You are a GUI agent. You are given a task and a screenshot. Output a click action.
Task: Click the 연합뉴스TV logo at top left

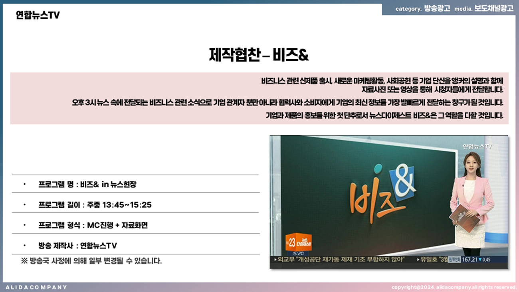(x=38, y=15)
